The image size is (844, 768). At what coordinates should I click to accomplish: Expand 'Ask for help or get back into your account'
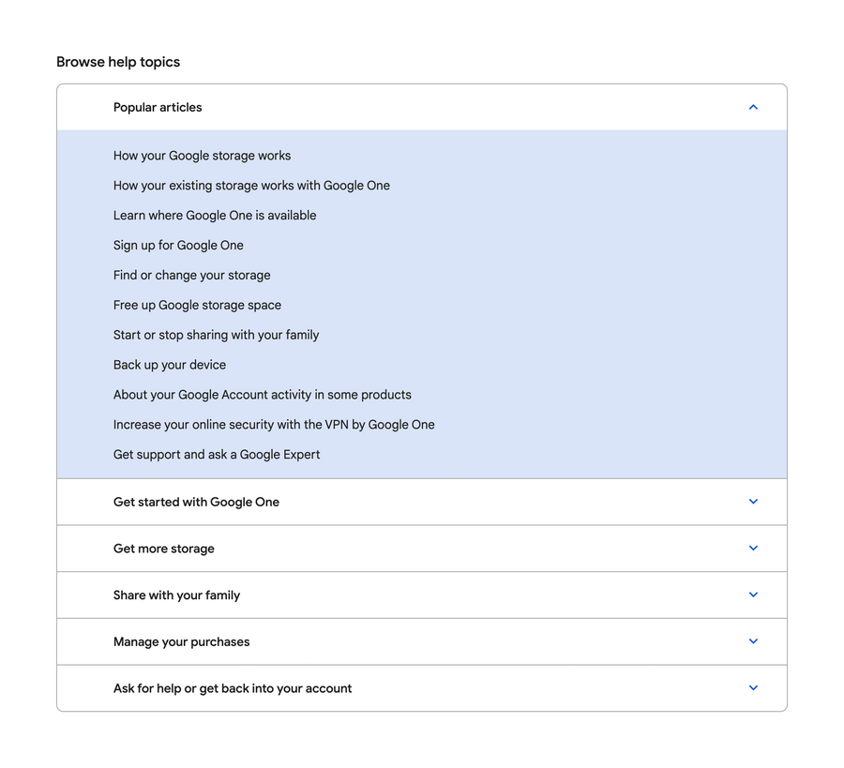(422, 687)
